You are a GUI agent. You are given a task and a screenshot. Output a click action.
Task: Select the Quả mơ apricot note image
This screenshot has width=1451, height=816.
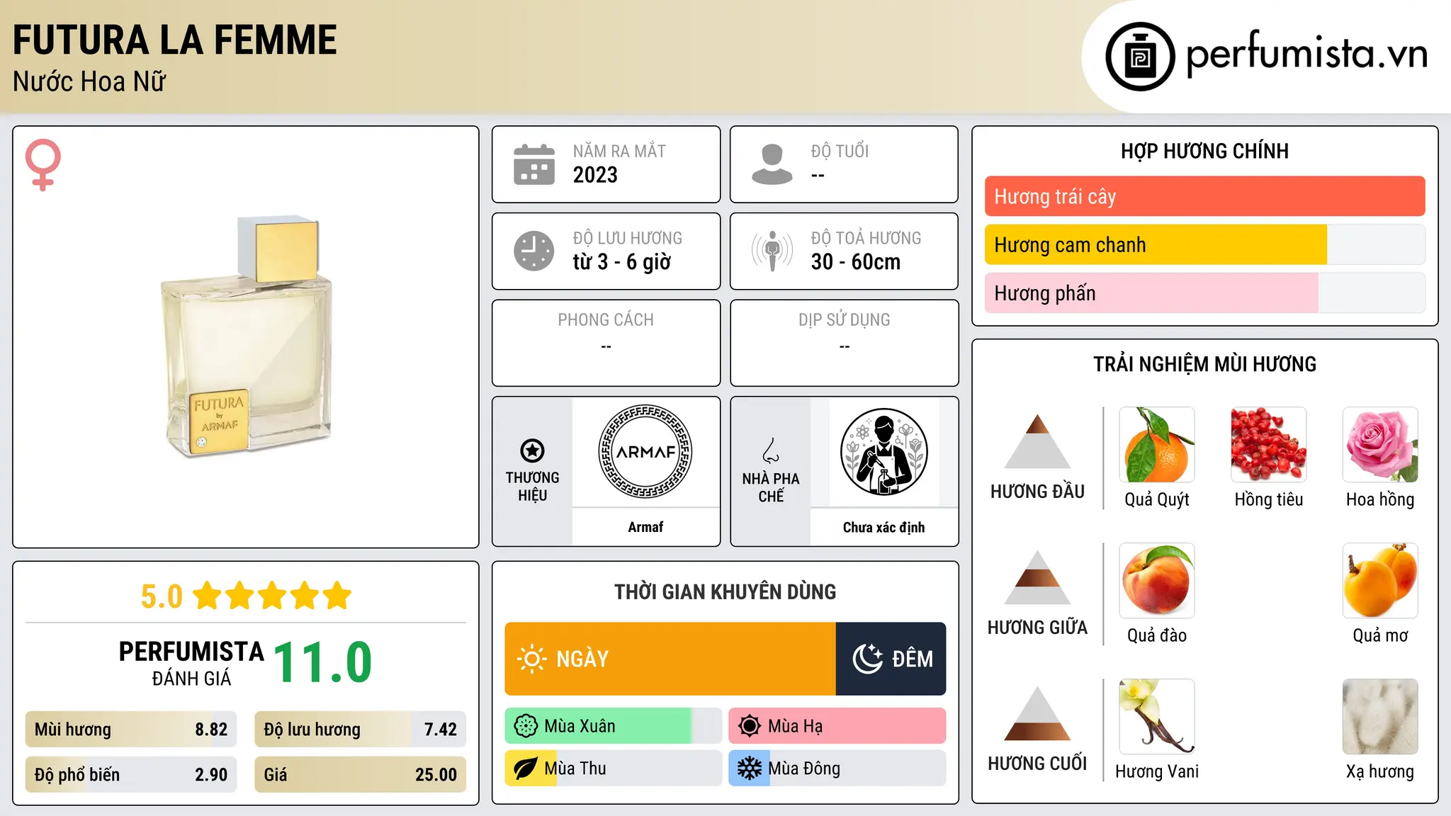point(1380,581)
